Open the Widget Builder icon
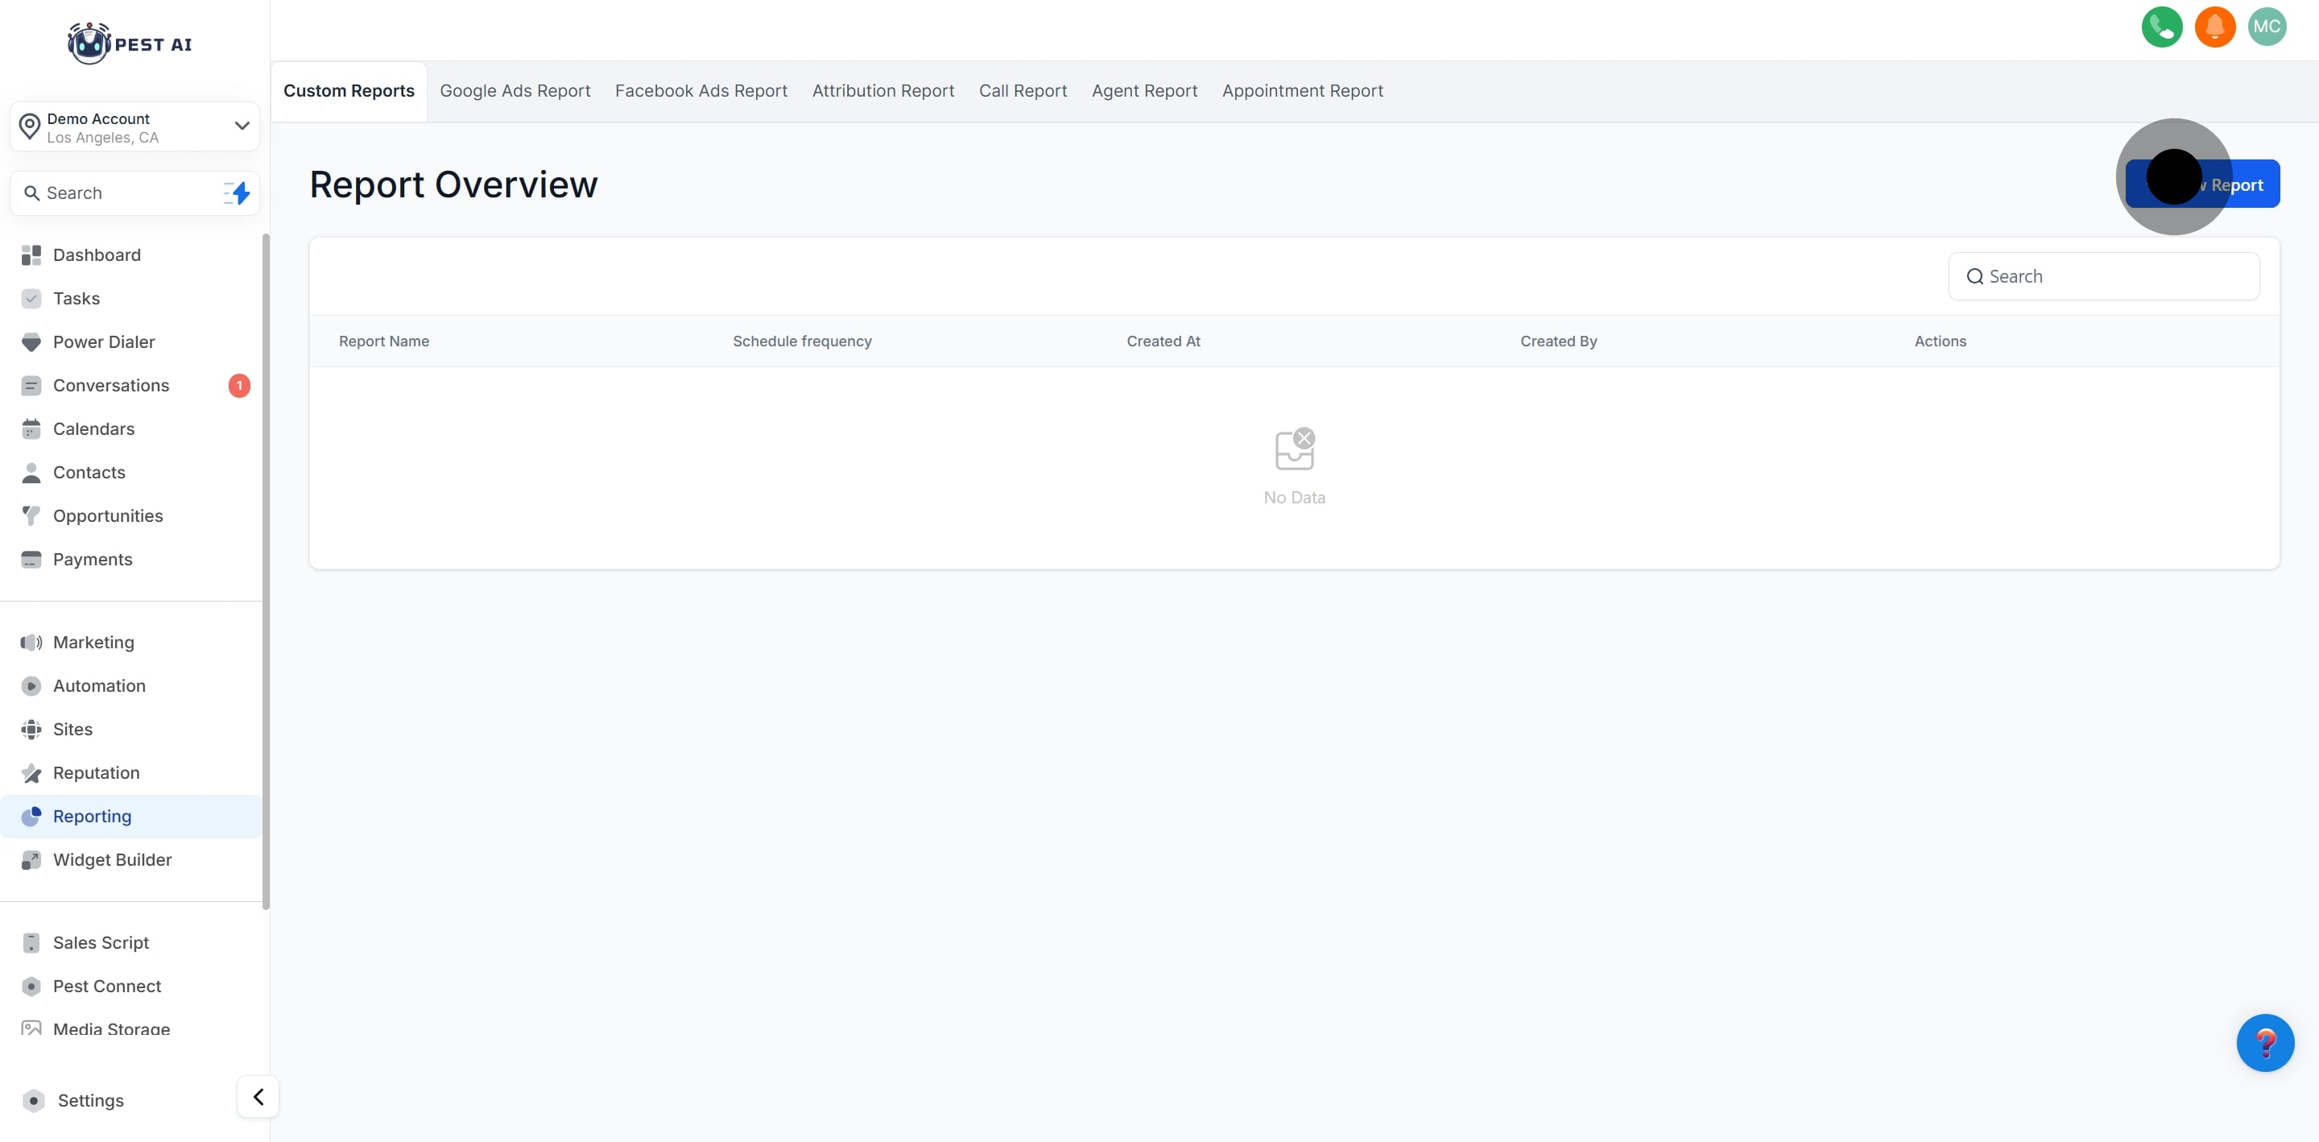This screenshot has width=2319, height=1142. click(x=31, y=859)
